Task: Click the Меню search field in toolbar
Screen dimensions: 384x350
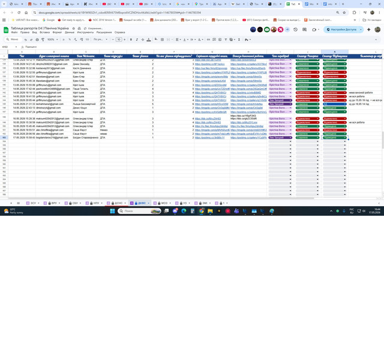Action: click(x=14, y=40)
